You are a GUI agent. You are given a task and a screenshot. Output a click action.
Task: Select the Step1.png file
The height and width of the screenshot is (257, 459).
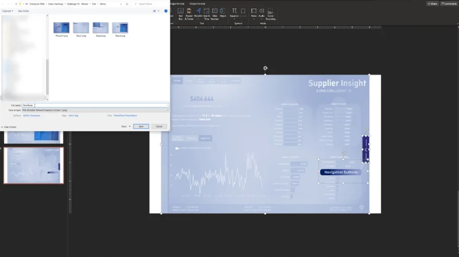click(x=81, y=30)
